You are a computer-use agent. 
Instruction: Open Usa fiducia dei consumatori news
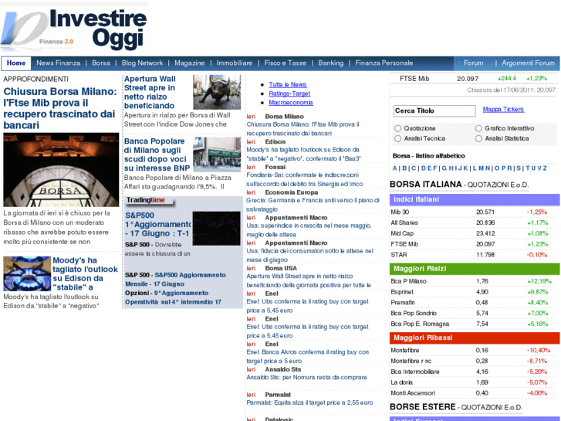coord(310,255)
